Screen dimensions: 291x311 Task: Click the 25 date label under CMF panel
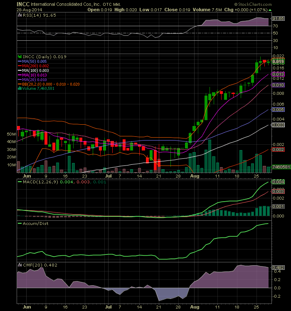click(256, 307)
